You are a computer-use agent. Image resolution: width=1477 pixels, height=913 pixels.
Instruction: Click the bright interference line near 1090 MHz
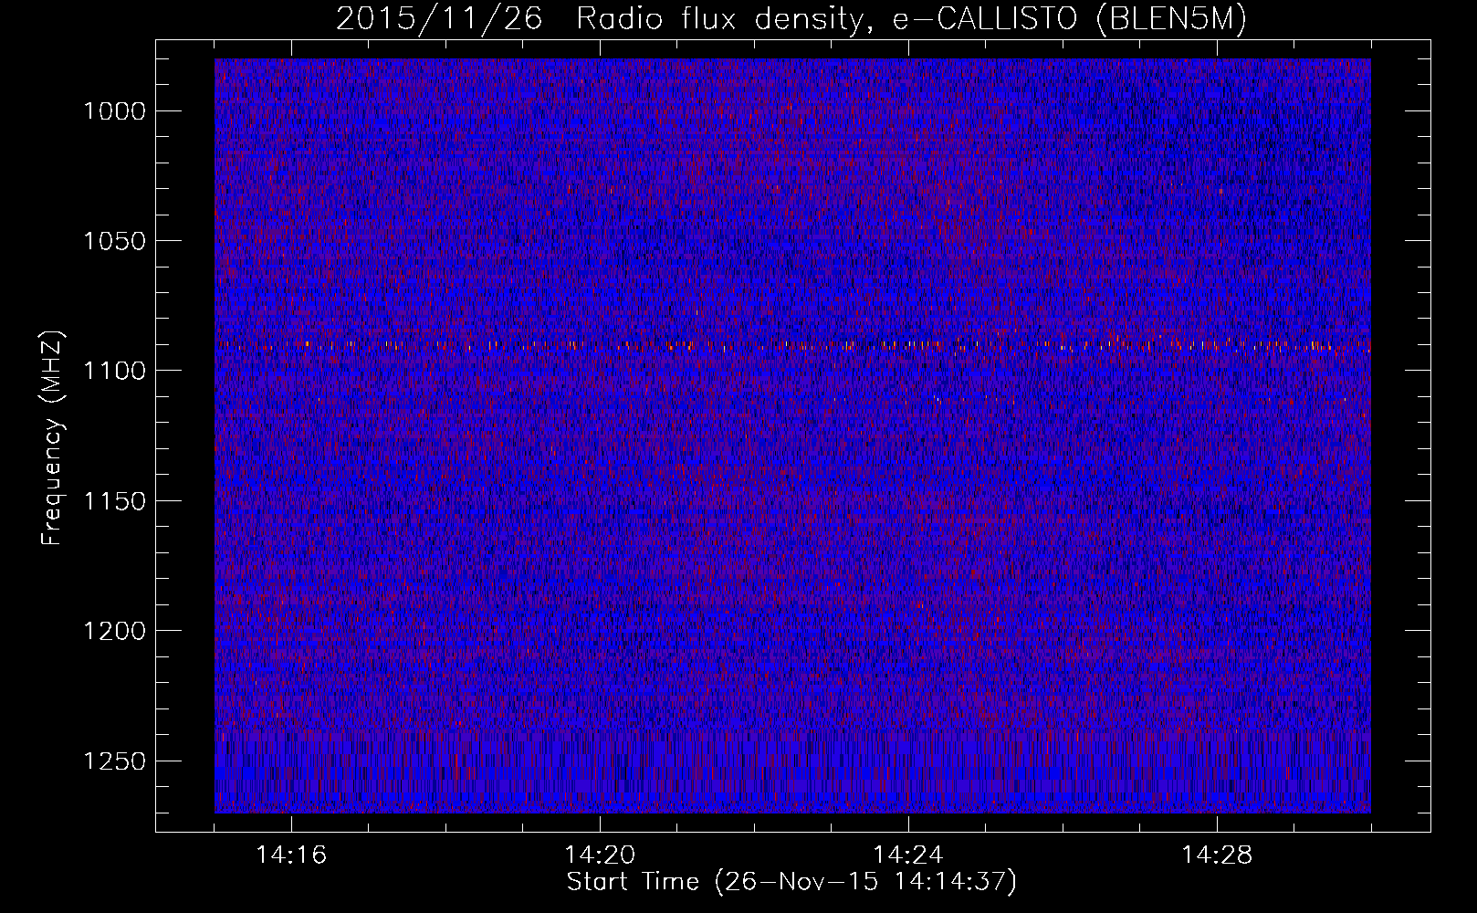[x=792, y=345]
